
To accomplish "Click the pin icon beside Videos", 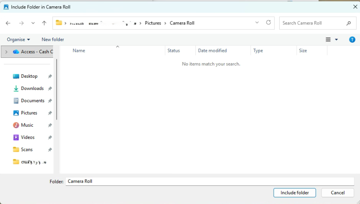I will click(x=50, y=137).
